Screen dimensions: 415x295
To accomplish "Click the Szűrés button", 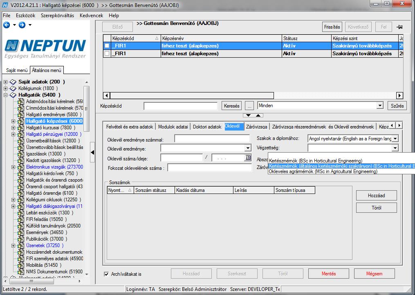I will [x=397, y=106].
